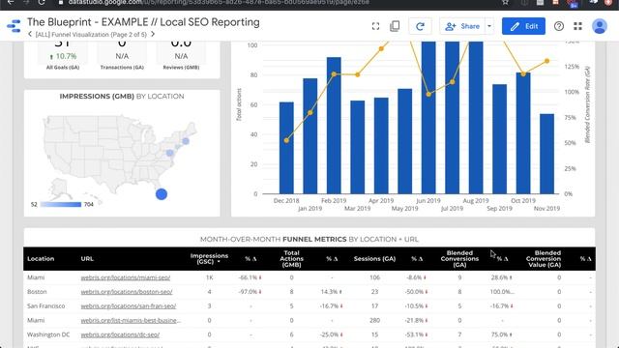Click the All Goals (GA) scorecard label
619x348 pixels.
click(x=63, y=68)
